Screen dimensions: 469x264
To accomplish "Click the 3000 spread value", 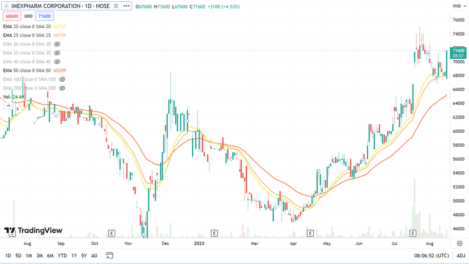I will (x=28, y=16).
